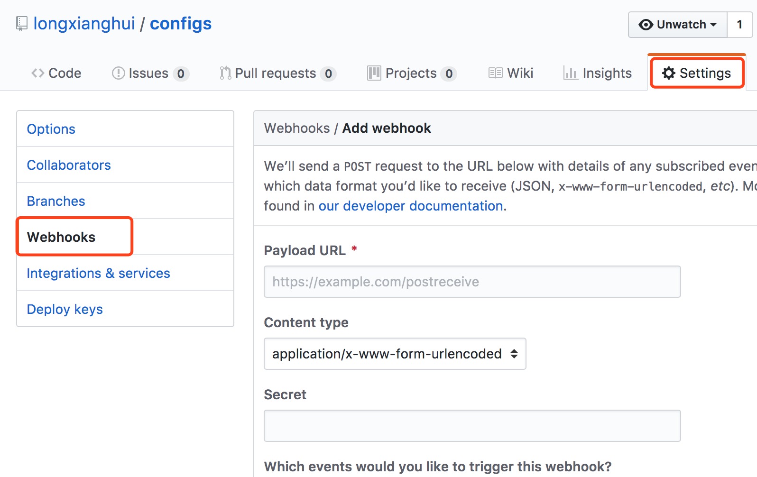Click the Issues count badge 0
The width and height of the screenshot is (757, 477).
pyautogui.click(x=181, y=73)
